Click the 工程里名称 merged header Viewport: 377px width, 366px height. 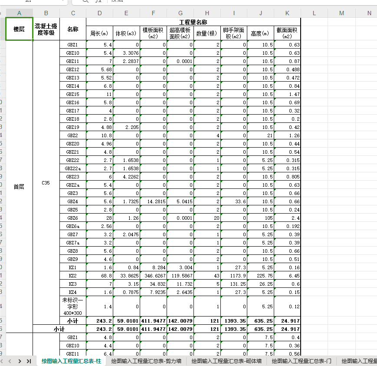click(193, 22)
